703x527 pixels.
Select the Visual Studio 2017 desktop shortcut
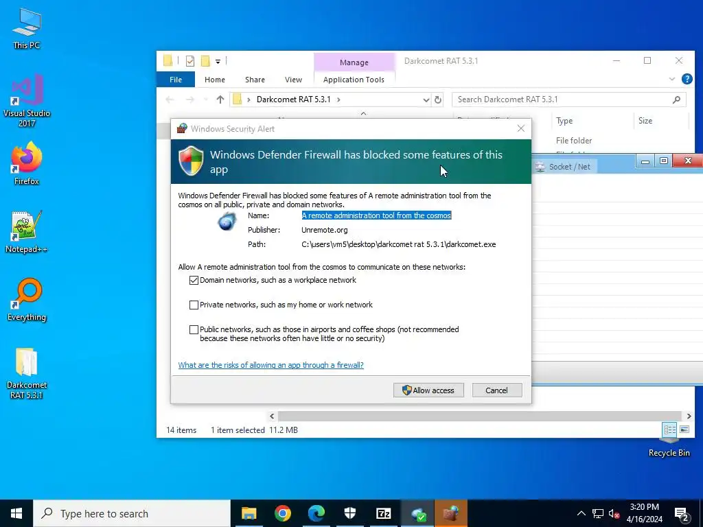click(x=27, y=100)
